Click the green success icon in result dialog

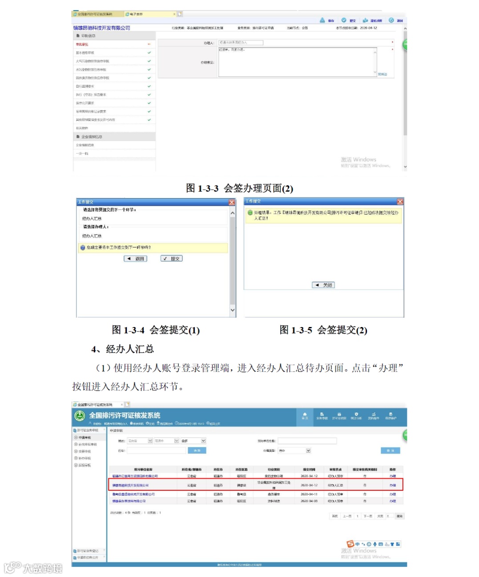(250, 213)
